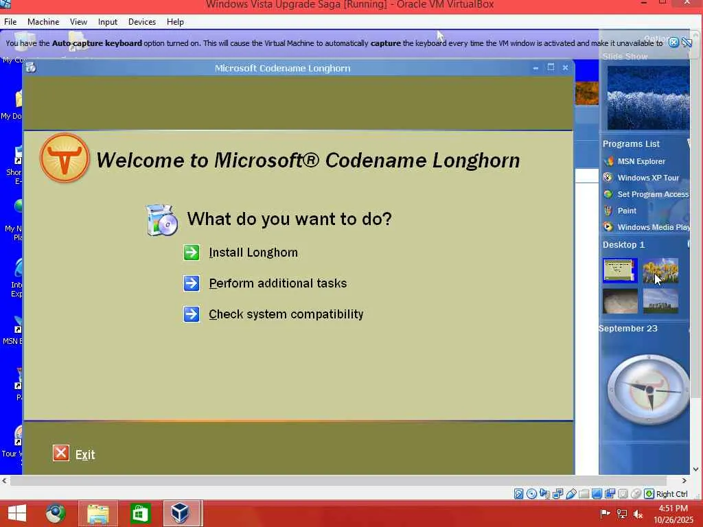Select the first Desktop 1 thumbnail
The image size is (703, 527).
click(620, 270)
